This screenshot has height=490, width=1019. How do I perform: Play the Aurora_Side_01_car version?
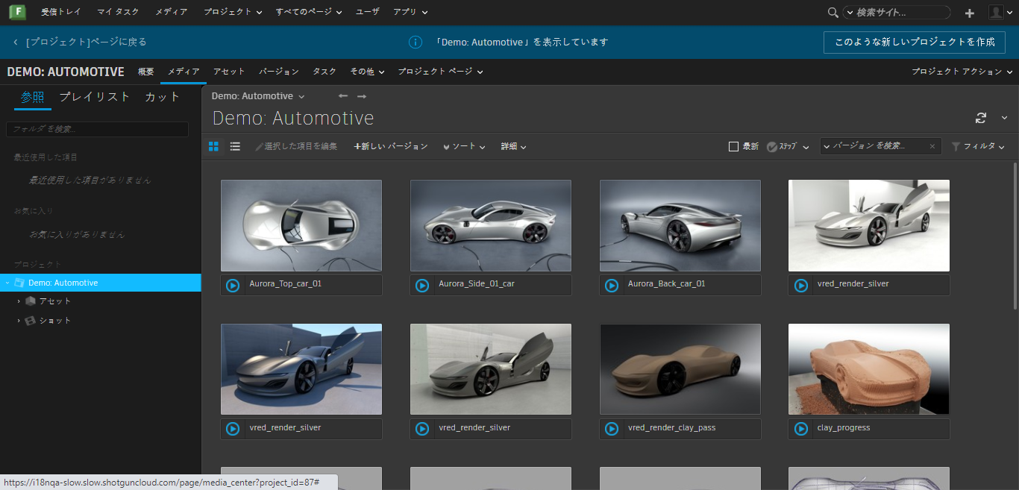[422, 285]
